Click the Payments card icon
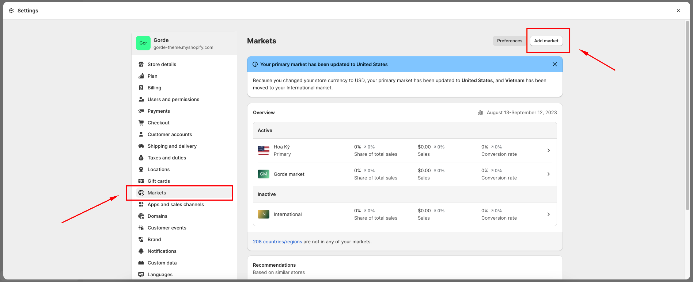 [x=141, y=111]
